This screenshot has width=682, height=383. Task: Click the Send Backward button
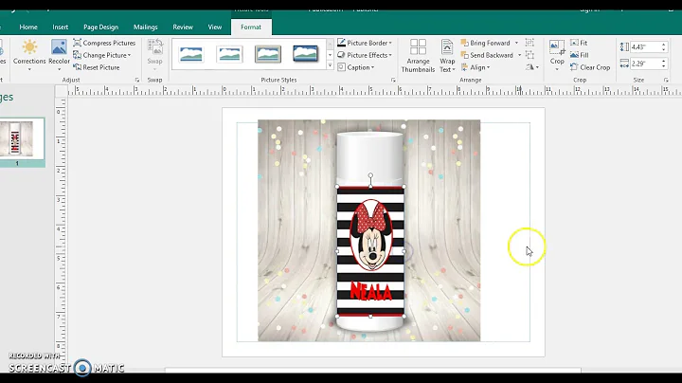coord(487,55)
